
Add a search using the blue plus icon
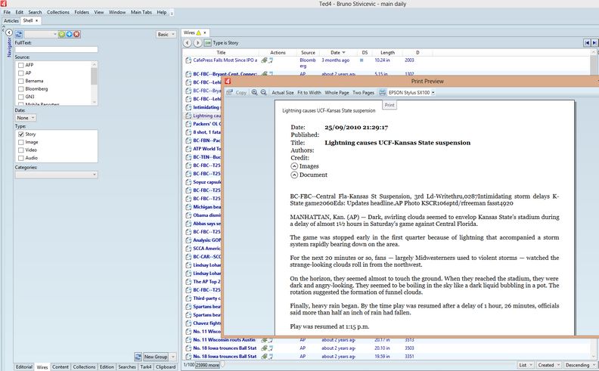point(69,34)
